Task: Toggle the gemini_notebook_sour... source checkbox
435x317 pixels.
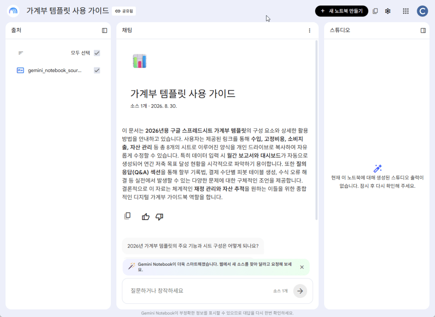Action: pyautogui.click(x=97, y=70)
